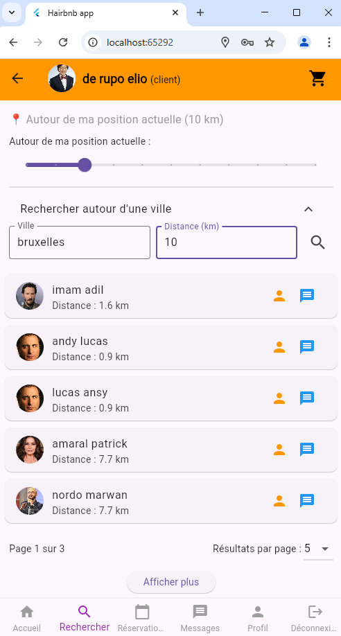Message nordo marwan with chat icon
Screen dimensions: 341x636
pyautogui.click(x=307, y=500)
